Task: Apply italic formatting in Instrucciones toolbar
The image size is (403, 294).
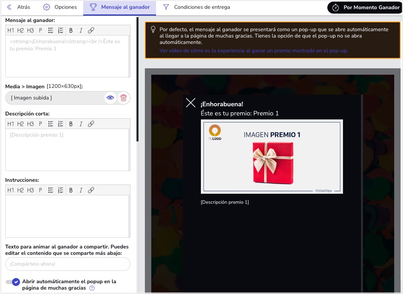Action: pyautogui.click(x=81, y=190)
